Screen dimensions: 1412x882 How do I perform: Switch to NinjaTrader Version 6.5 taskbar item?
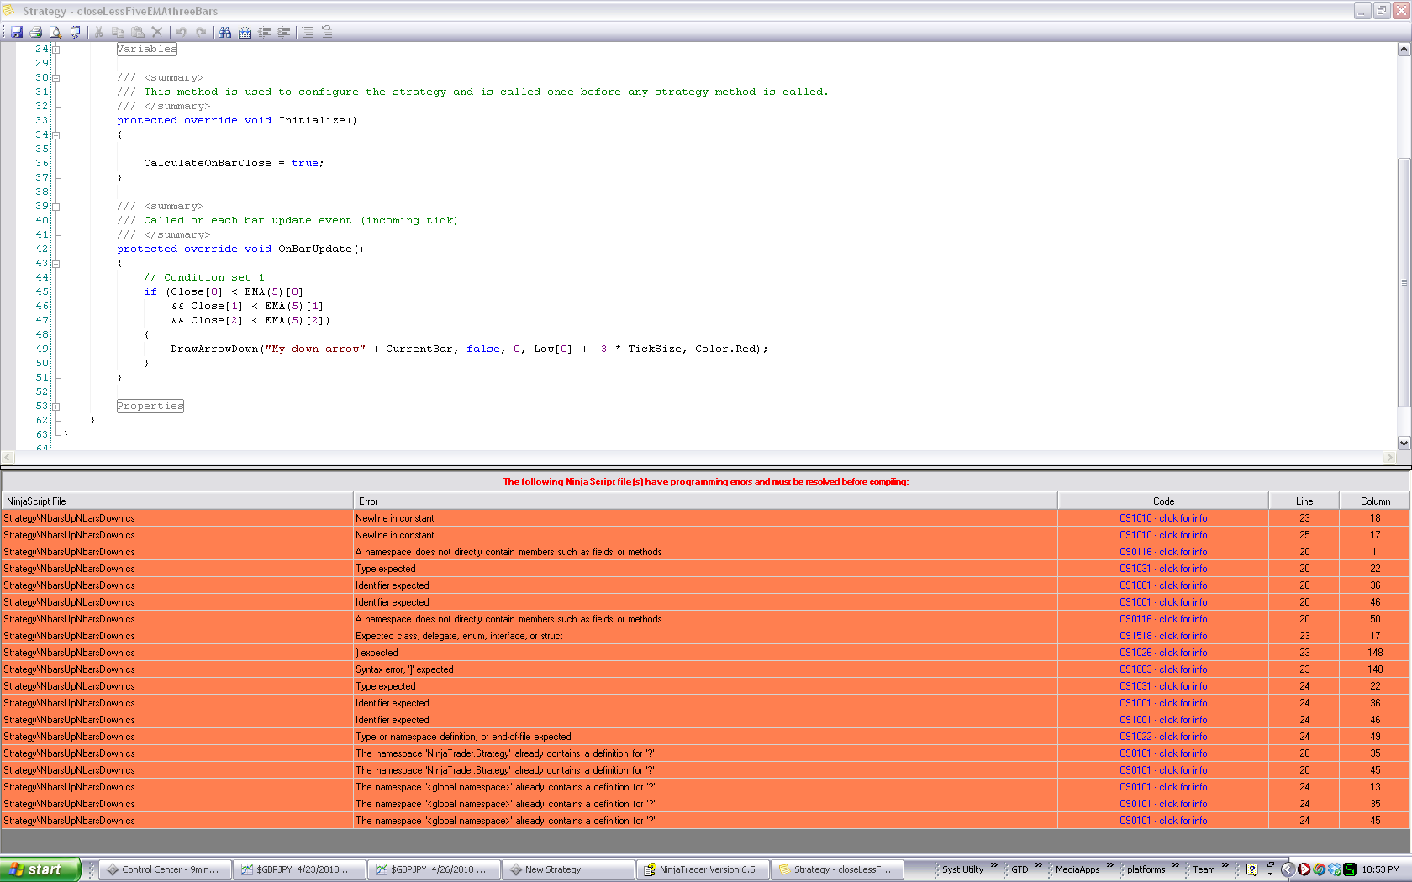click(702, 869)
